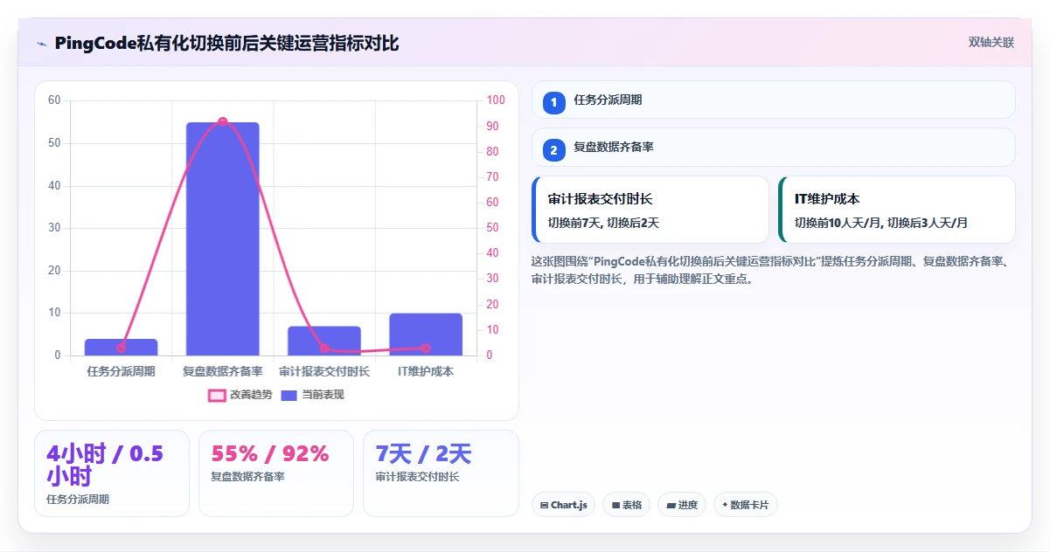Click the number 2 badge for 复盘数据齐备率
1050x552 pixels.
click(x=553, y=150)
